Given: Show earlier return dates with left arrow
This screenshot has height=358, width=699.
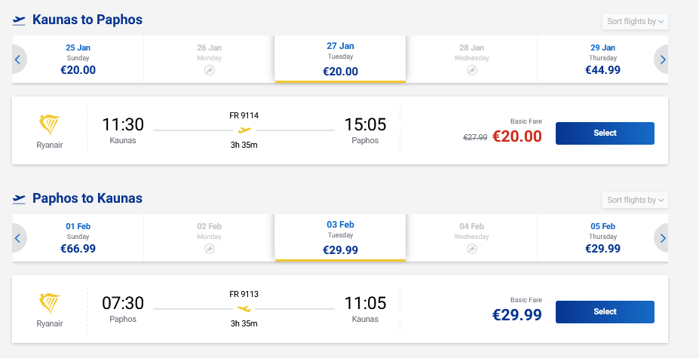Looking at the screenshot, I should click(x=17, y=238).
